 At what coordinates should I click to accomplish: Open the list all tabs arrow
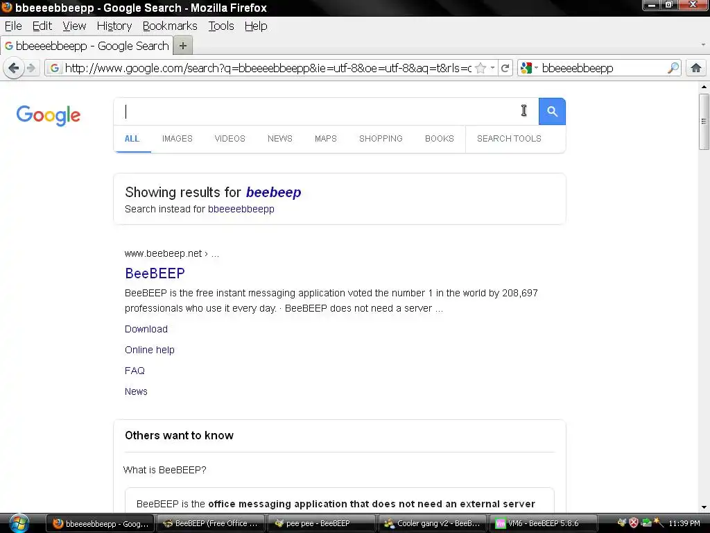click(703, 45)
